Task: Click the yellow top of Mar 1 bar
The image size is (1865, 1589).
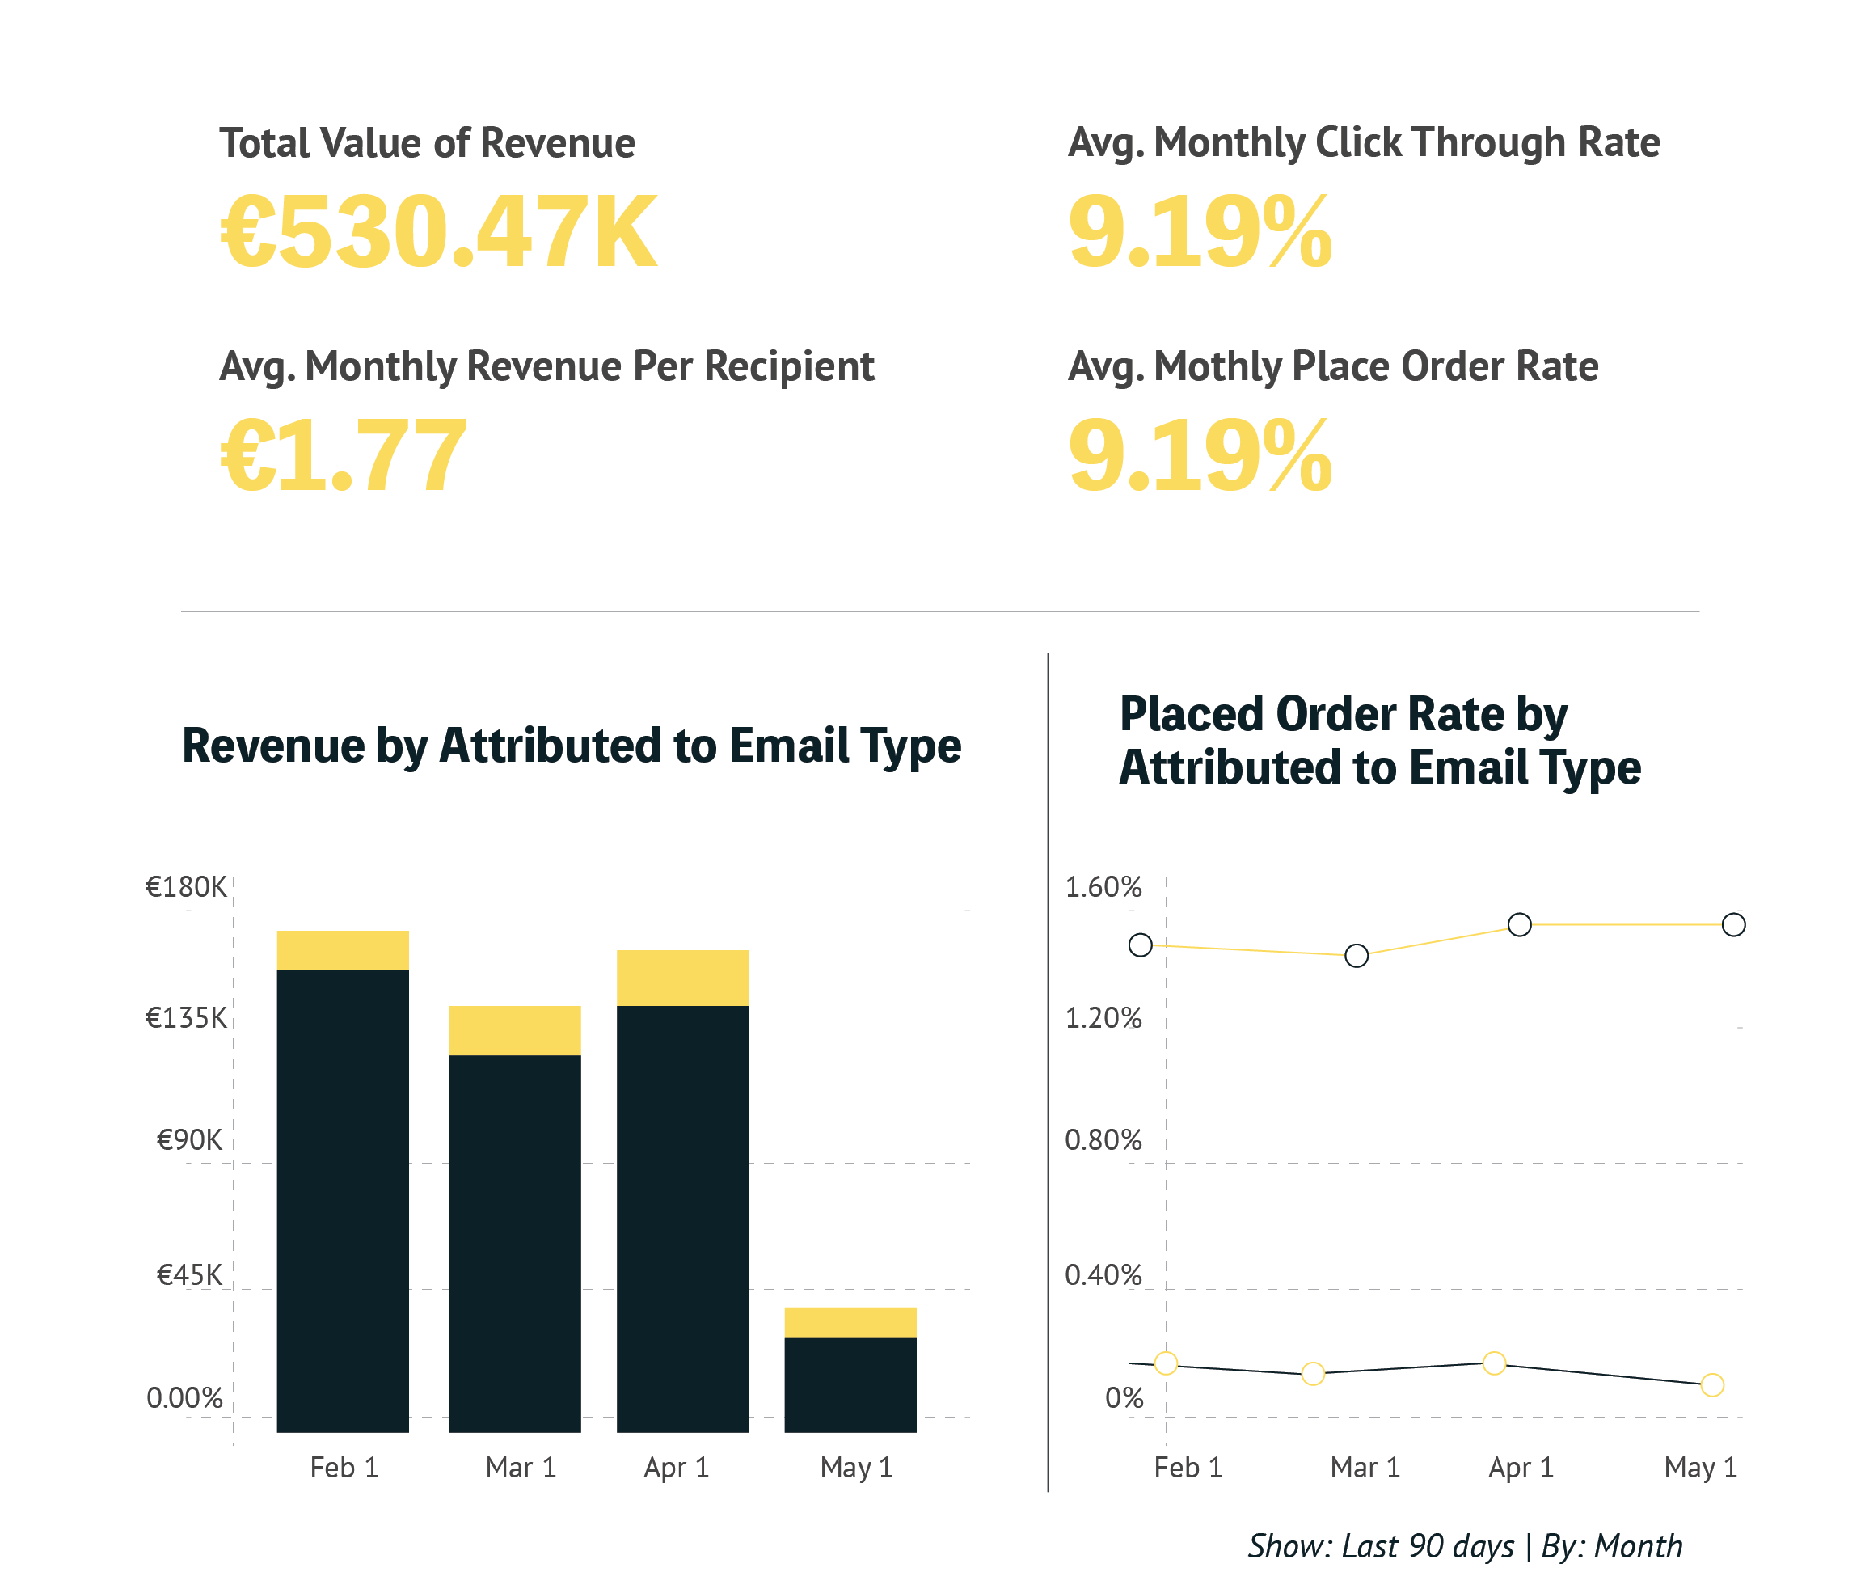Action: (x=514, y=1030)
